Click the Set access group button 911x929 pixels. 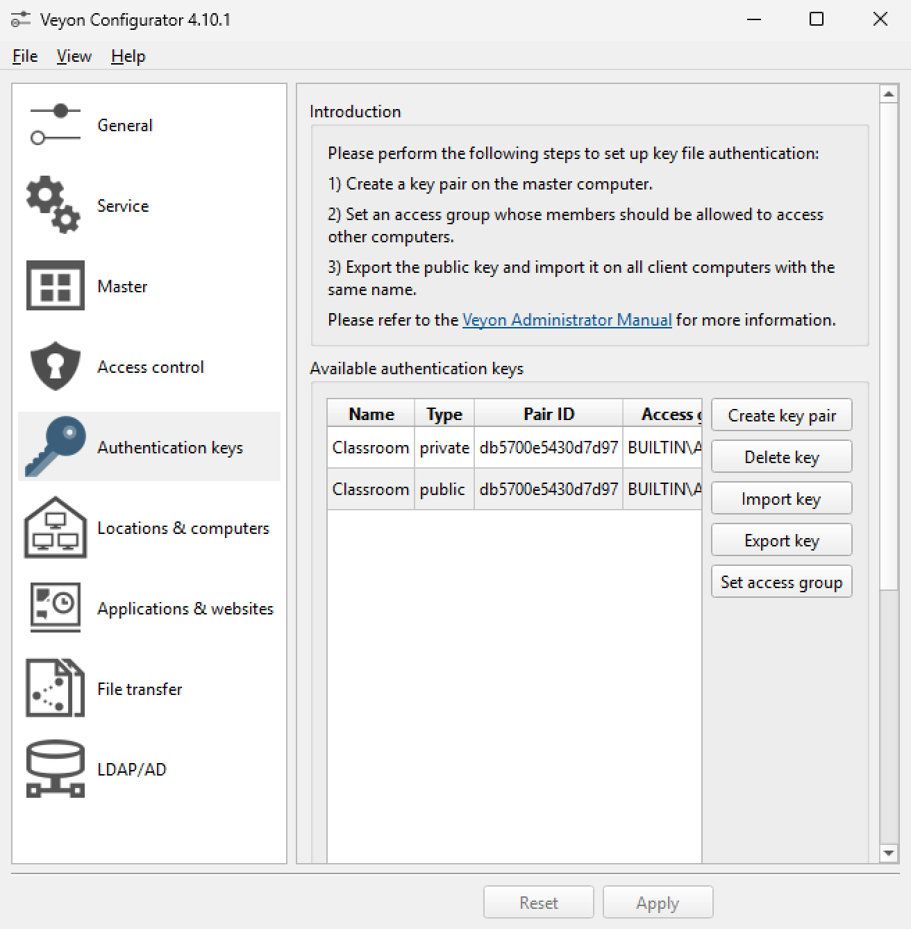coord(782,582)
